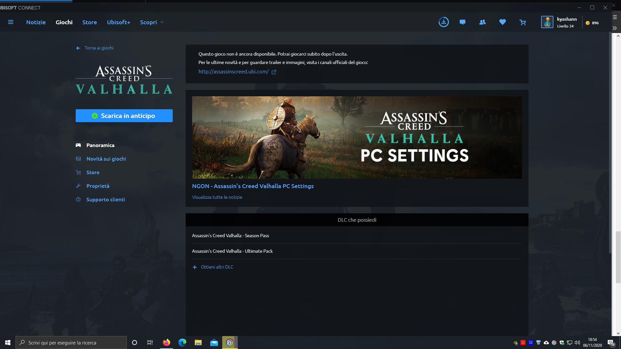Launch Firefox from the taskbar
The image size is (621, 349).
166,343
